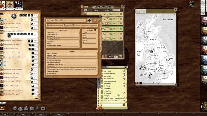Toggle visibility eye in Combat Tracker header
This screenshot has width=207, height=116.
point(85,10)
